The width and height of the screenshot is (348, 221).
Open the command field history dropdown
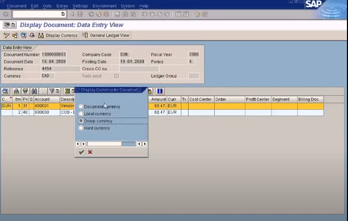[x=63, y=14]
